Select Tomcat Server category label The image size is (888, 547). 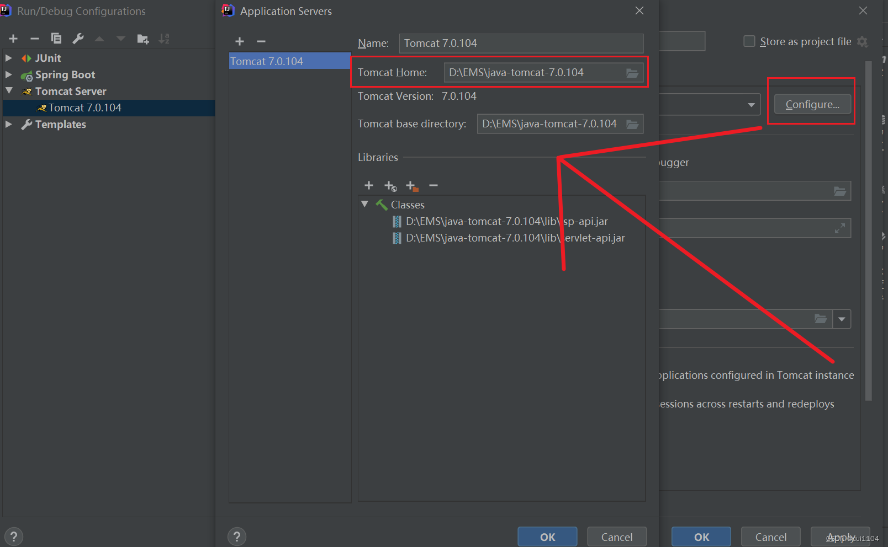coord(71,91)
